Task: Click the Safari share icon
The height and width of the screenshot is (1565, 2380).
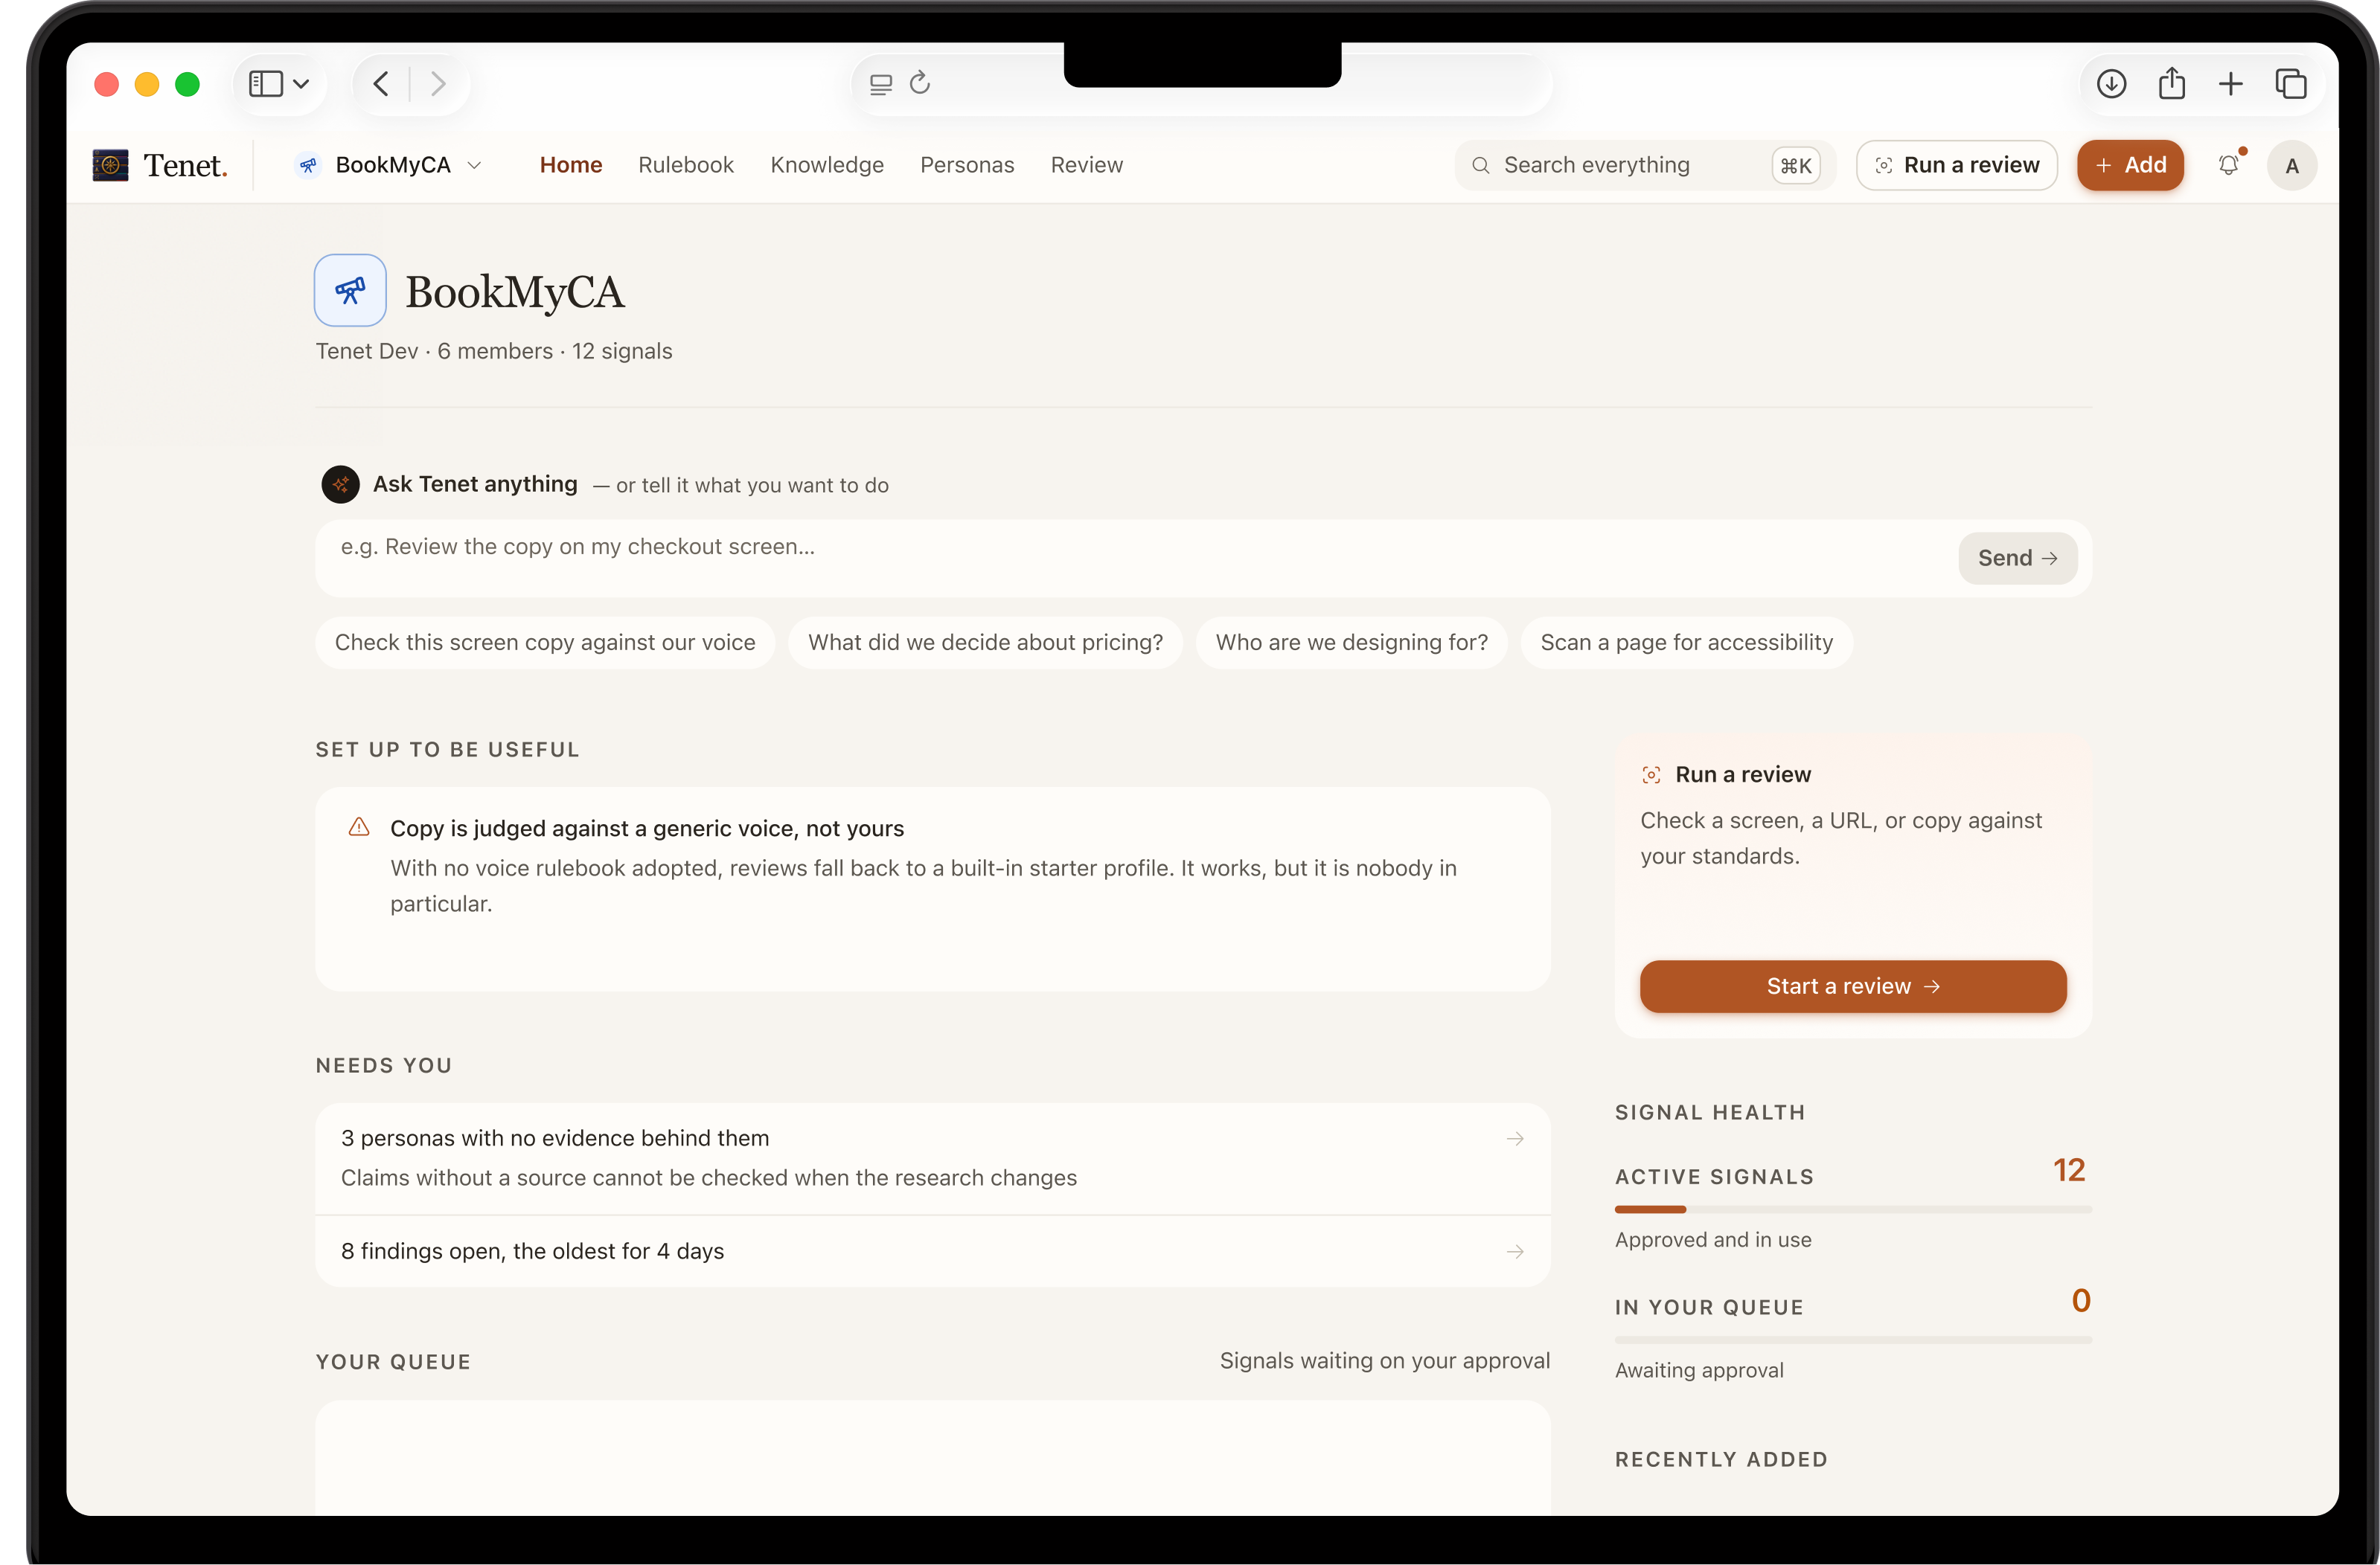Action: click(2171, 84)
